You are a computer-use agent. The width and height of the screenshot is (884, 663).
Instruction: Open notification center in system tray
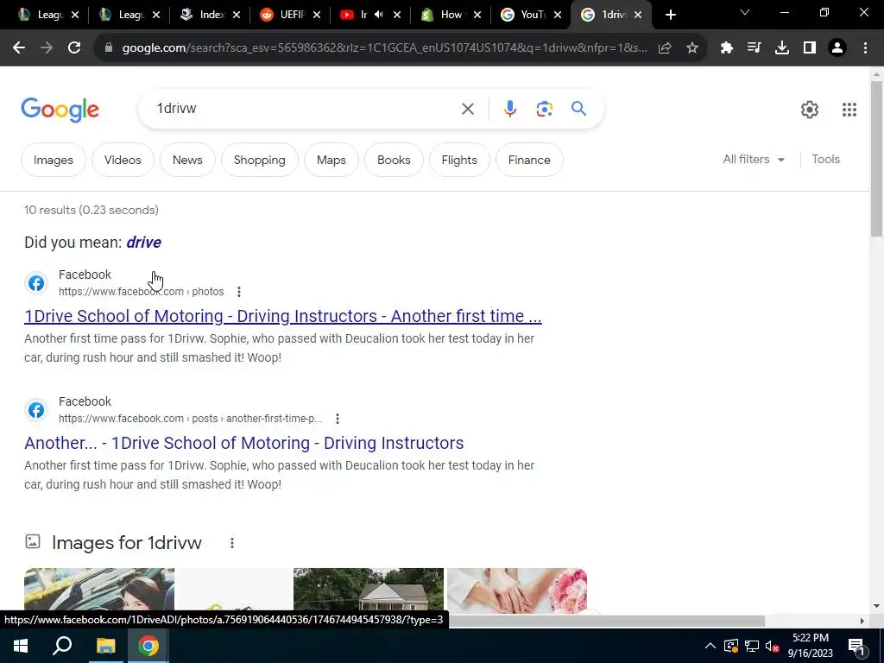[856, 646]
